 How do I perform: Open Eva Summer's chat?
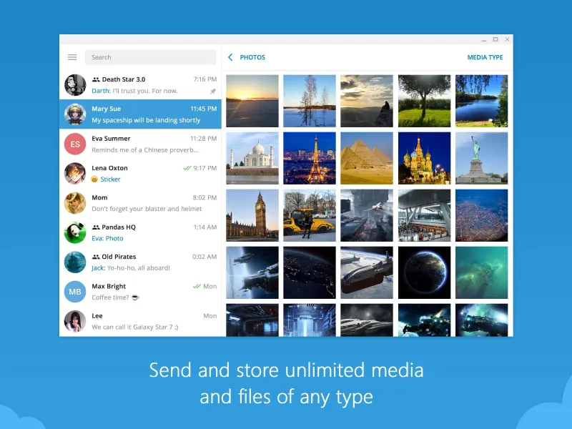[140, 144]
